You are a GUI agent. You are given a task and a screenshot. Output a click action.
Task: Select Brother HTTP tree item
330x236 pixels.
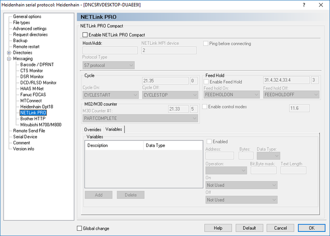point(32,119)
